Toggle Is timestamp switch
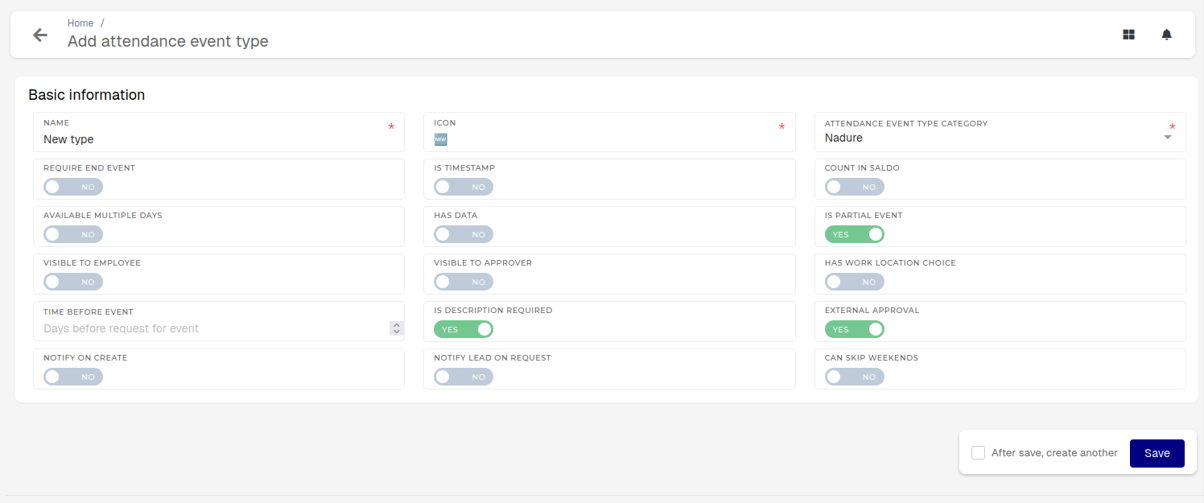Screen dimensions: 1204x503 pos(464,187)
